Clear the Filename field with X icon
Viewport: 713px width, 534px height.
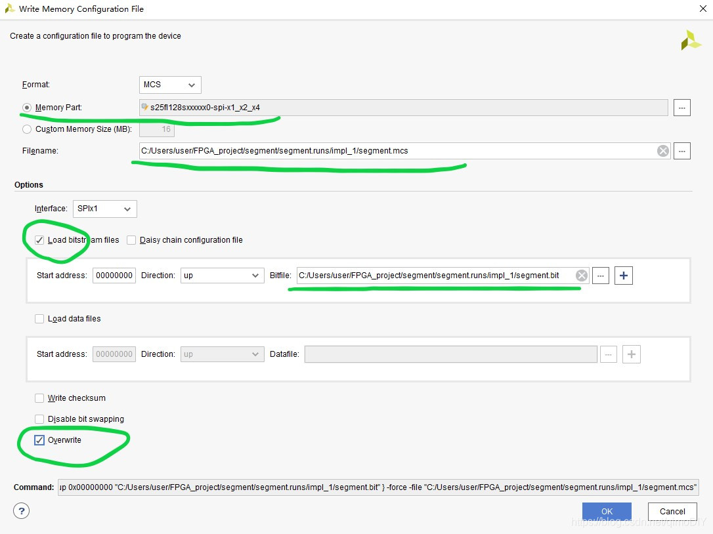pos(663,151)
